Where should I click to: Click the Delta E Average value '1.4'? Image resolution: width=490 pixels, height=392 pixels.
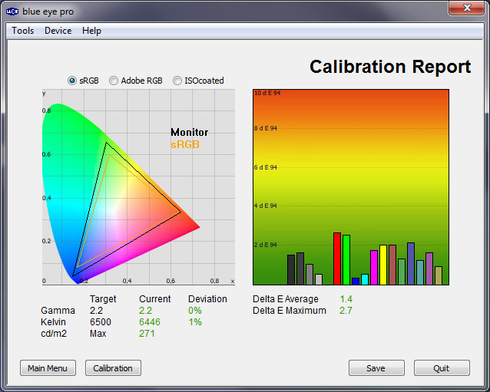[x=346, y=299]
